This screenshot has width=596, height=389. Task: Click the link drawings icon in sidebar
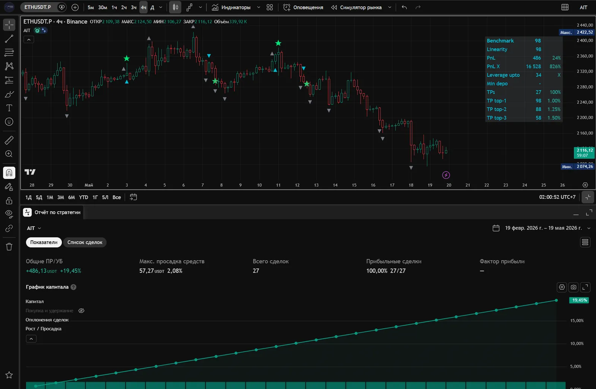pos(9,228)
